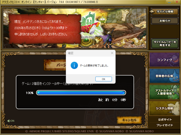Click the ゲームの更新が完了しました message
The image size is (181, 135).
94,66
